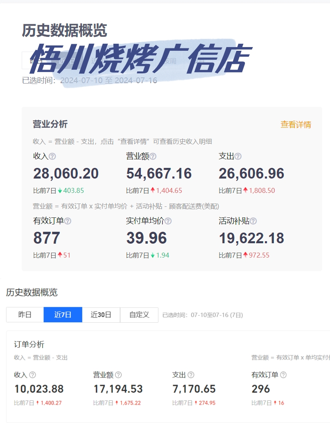
Task: Select the 近7日 tab
Action: pyautogui.click(x=63, y=315)
